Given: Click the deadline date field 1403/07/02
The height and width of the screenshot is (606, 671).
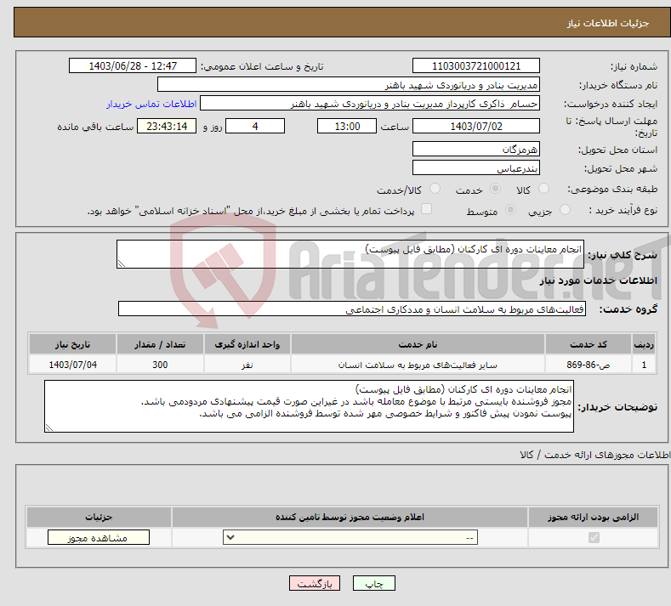Looking at the screenshot, I should tap(476, 126).
